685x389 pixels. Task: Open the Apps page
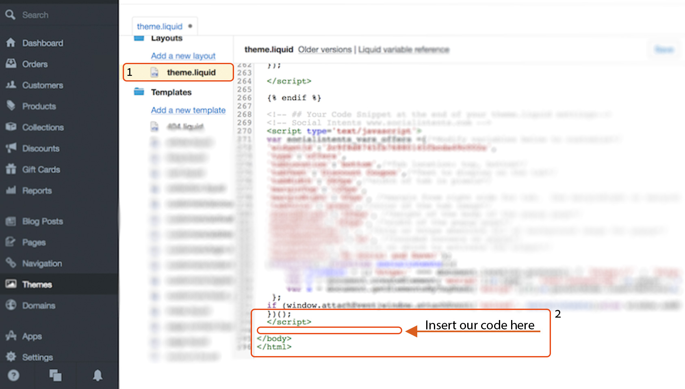pyautogui.click(x=32, y=337)
